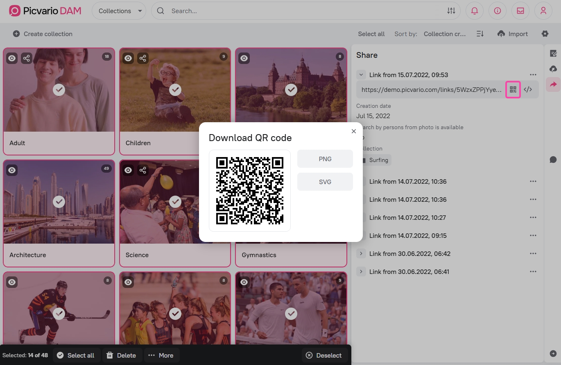
Task: Open options for Link from 14.07.2022, 09:15
Action: [533, 235]
